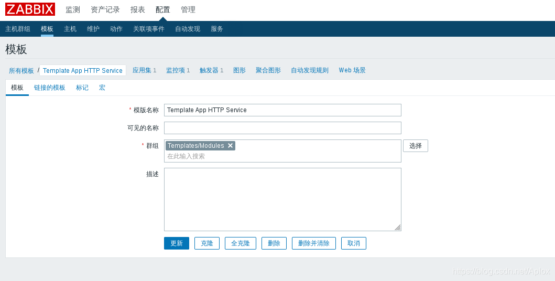The image size is (555, 281).
Task: Open the 监测 top menu
Action: click(73, 9)
